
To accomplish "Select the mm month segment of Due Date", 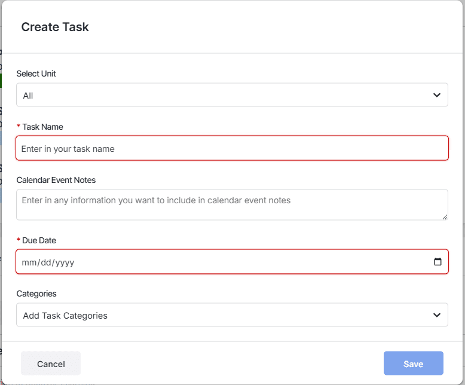I will [x=29, y=262].
